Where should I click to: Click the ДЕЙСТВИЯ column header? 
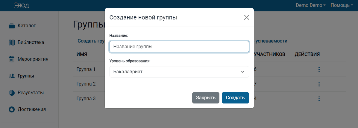point(307,54)
